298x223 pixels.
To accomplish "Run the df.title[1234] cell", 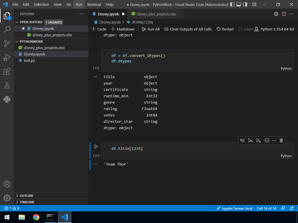I will tap(96, 147).
